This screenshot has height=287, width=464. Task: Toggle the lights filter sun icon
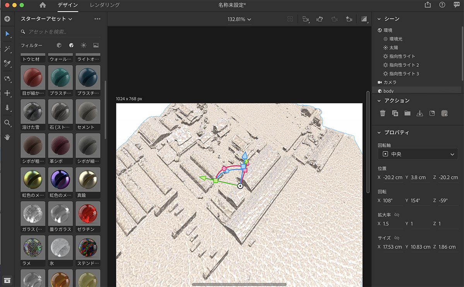click(84, 45)
